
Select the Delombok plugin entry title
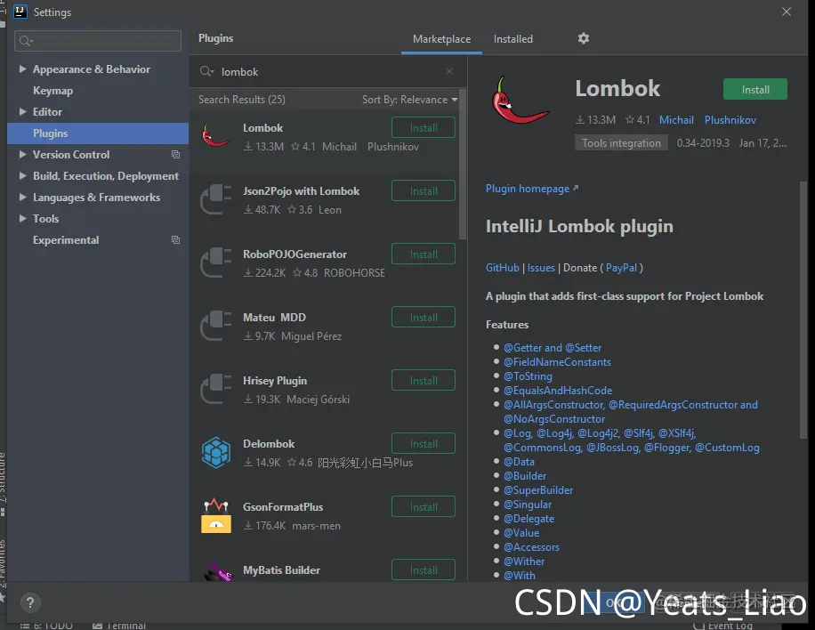pyautogui.click(x=269, y=444)
